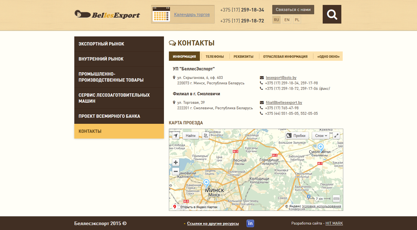Open Условия использования map link
Image resolution: width=417 pixels, height=230 pixels.
tap(322, 206)
